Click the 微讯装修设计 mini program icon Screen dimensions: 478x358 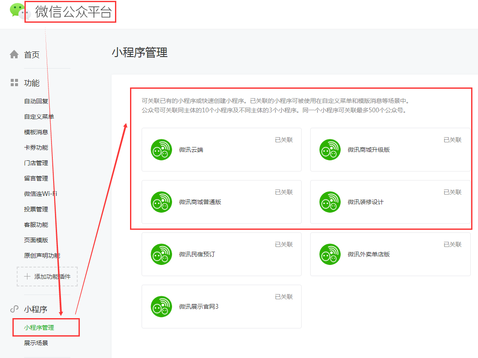(330, 202)
